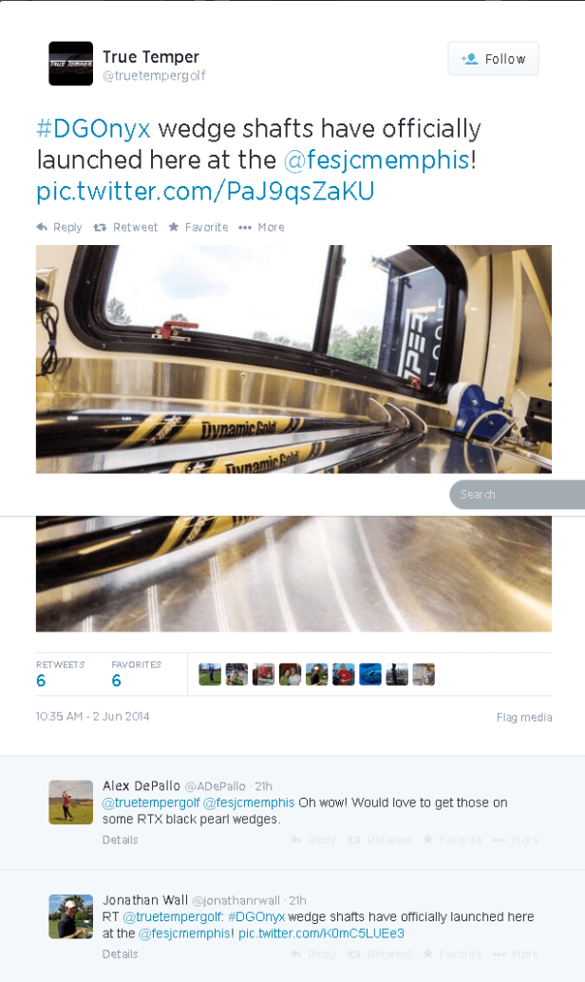Screen dimensions: 585x982
Task: Expand Details on Alex DePallo's reply
Action: point(121,840)
